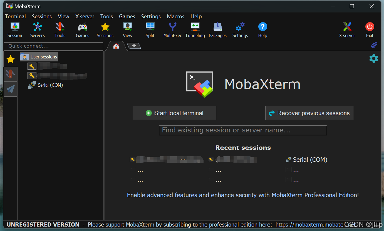Open the teal gear icon on home page
This screenshot has height=231, width=384.
pos(373,58)
